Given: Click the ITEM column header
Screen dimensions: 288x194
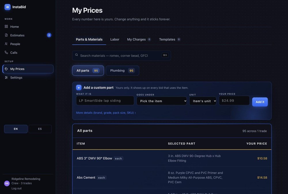Looking at the screenshot, I should (81, 143).
